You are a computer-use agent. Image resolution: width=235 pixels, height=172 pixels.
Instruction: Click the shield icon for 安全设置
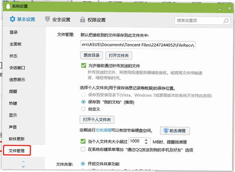[x=47, y=19]
